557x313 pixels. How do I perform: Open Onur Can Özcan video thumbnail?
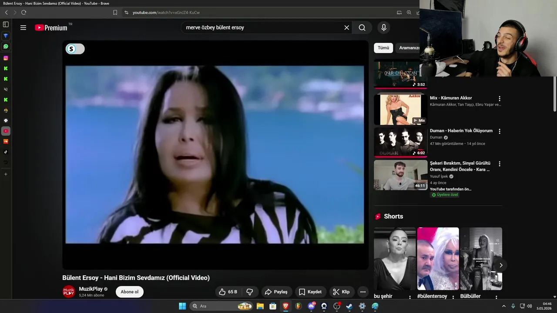[x=400, y=74]
